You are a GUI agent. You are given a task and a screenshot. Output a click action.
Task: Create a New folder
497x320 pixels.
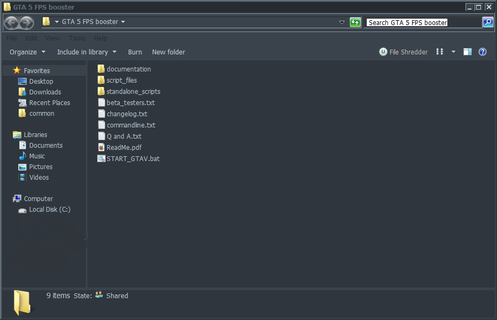pyautogui.click(x=168, y=52)
